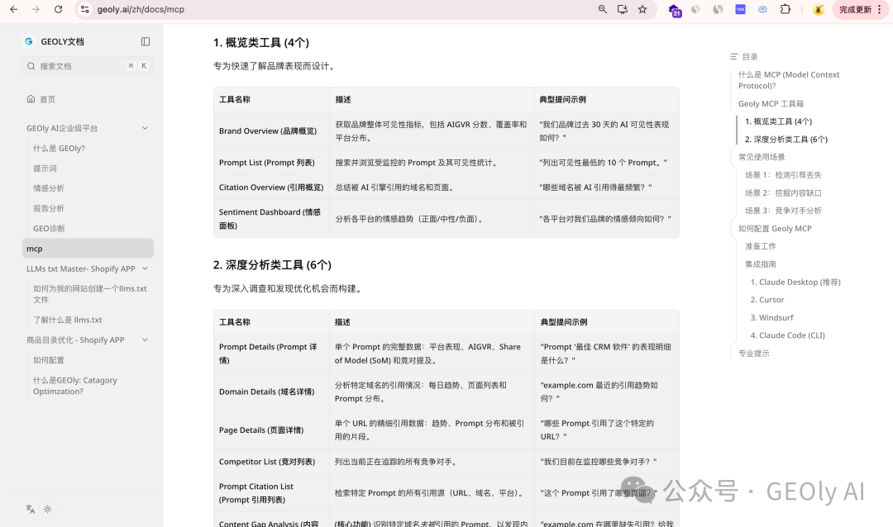The width and height of the screenshot is (893, 527).
Task: Jump to 2. Cursor in TOC
Action: (767, 300)
